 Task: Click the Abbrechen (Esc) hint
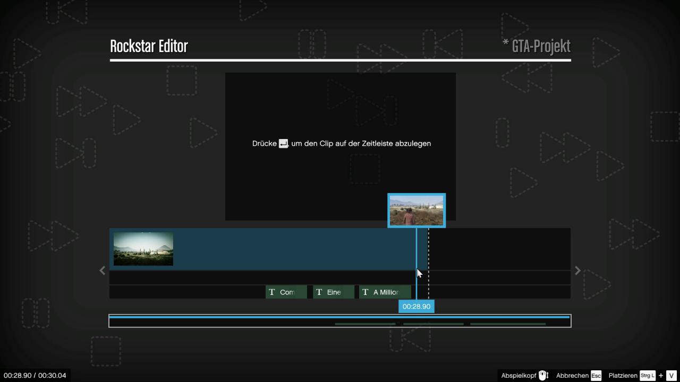click(x=579, y=376)
